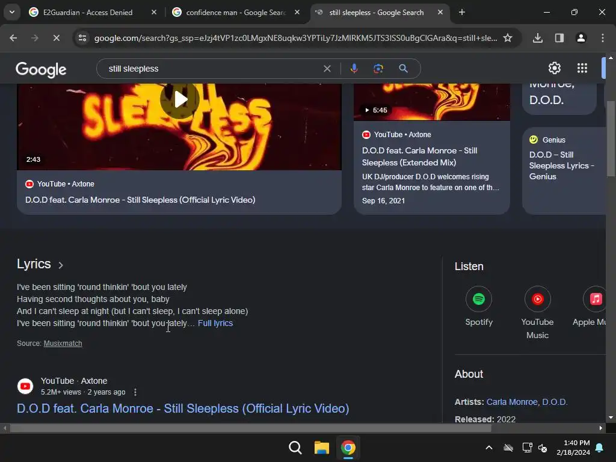Open Musixmatch source link
The width and height of the screenshot is (616, 462).
click(x=63, y=343)
